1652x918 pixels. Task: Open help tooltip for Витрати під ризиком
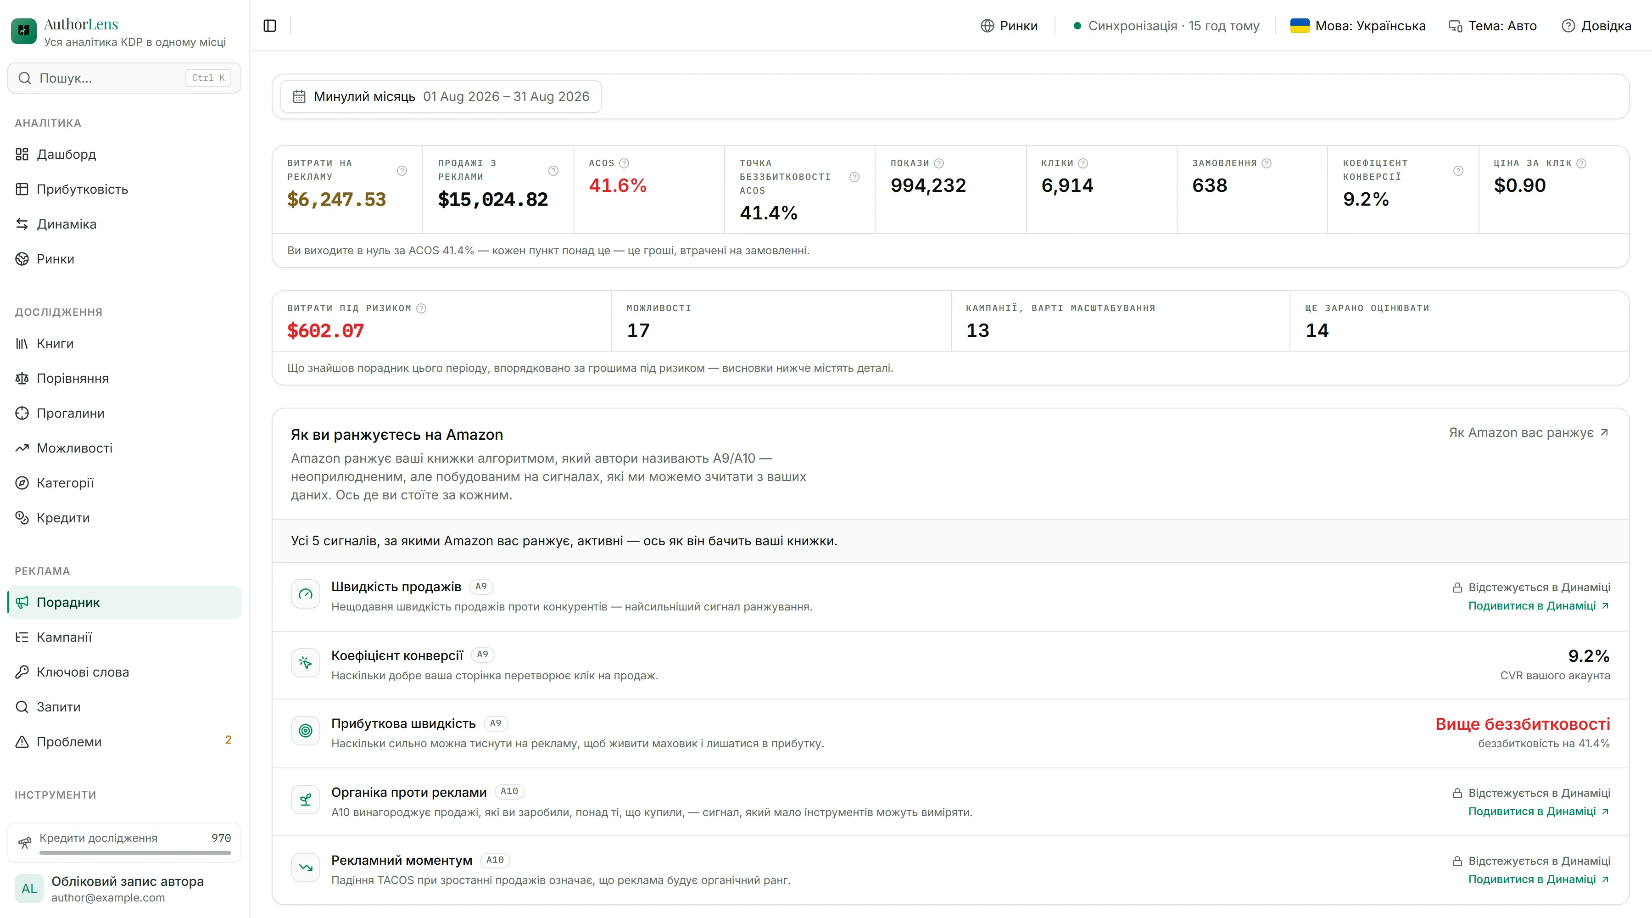pos(421,308)
